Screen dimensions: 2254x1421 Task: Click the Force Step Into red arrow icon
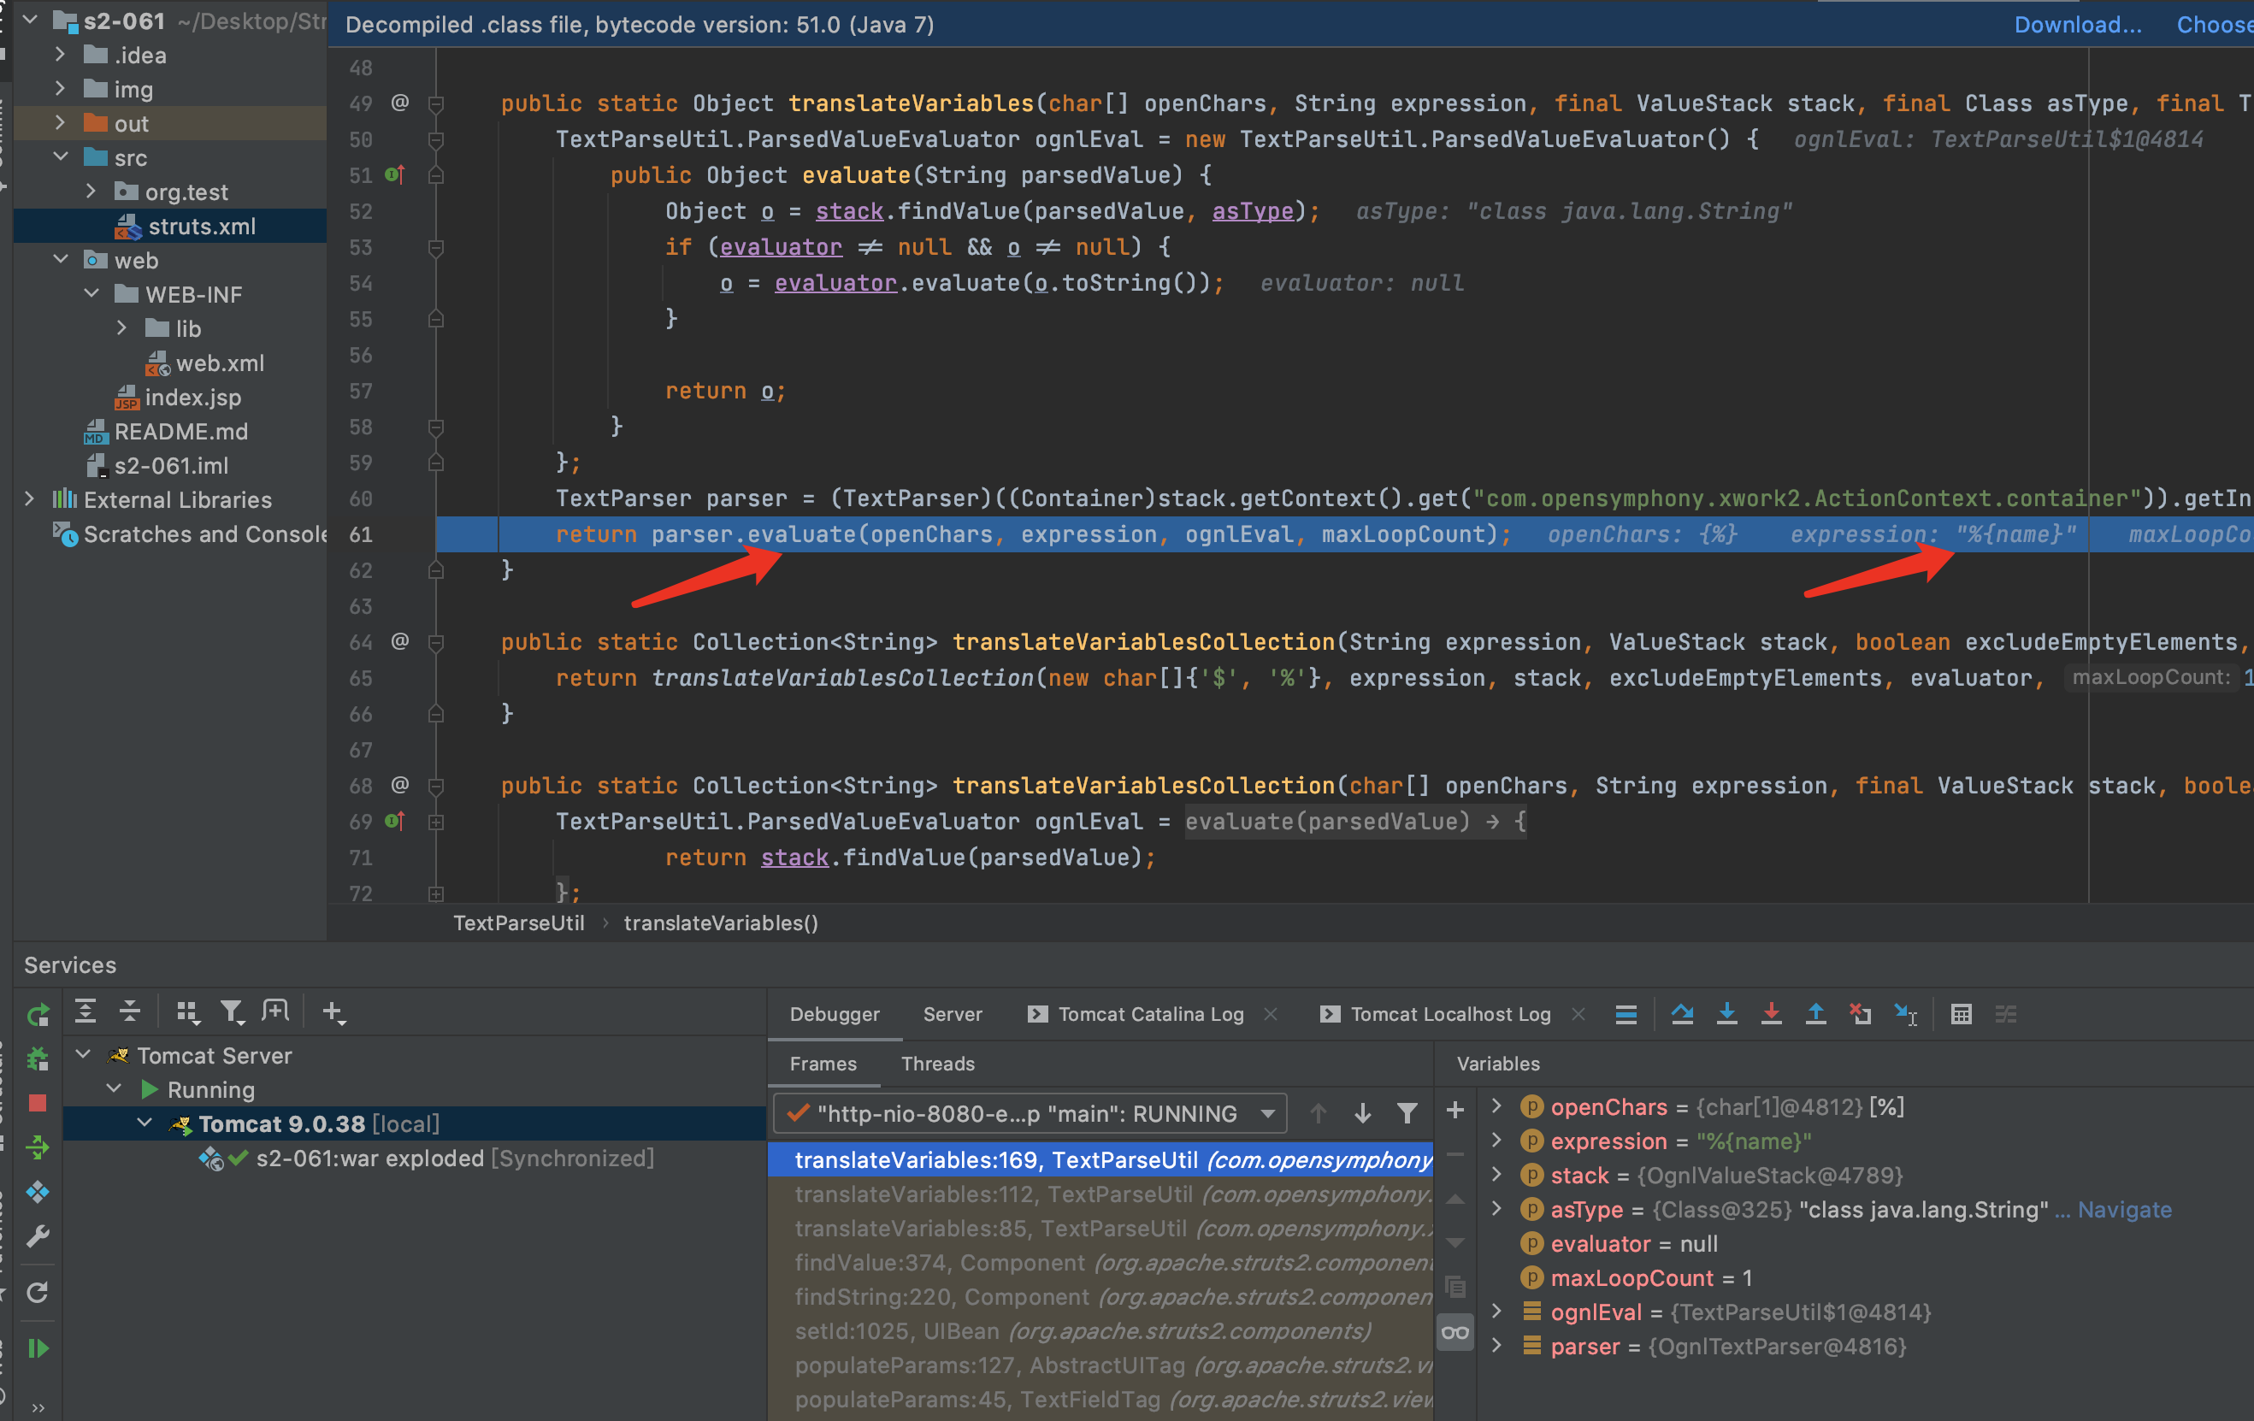(x=1771, y=1014)
